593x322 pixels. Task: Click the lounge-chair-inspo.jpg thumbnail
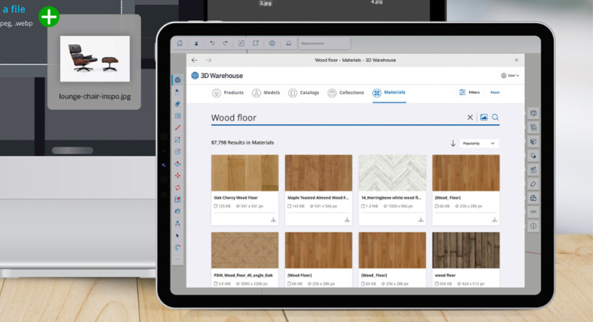point(95,58)
